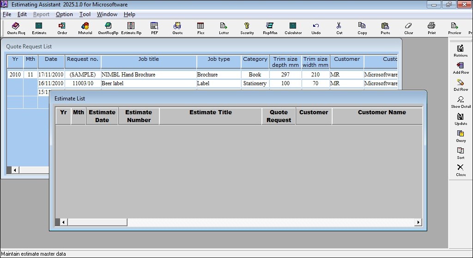The image size is (473, 258).
Task: Click left arrow of Quote Request scrollbar
Action: click(15, 170)
